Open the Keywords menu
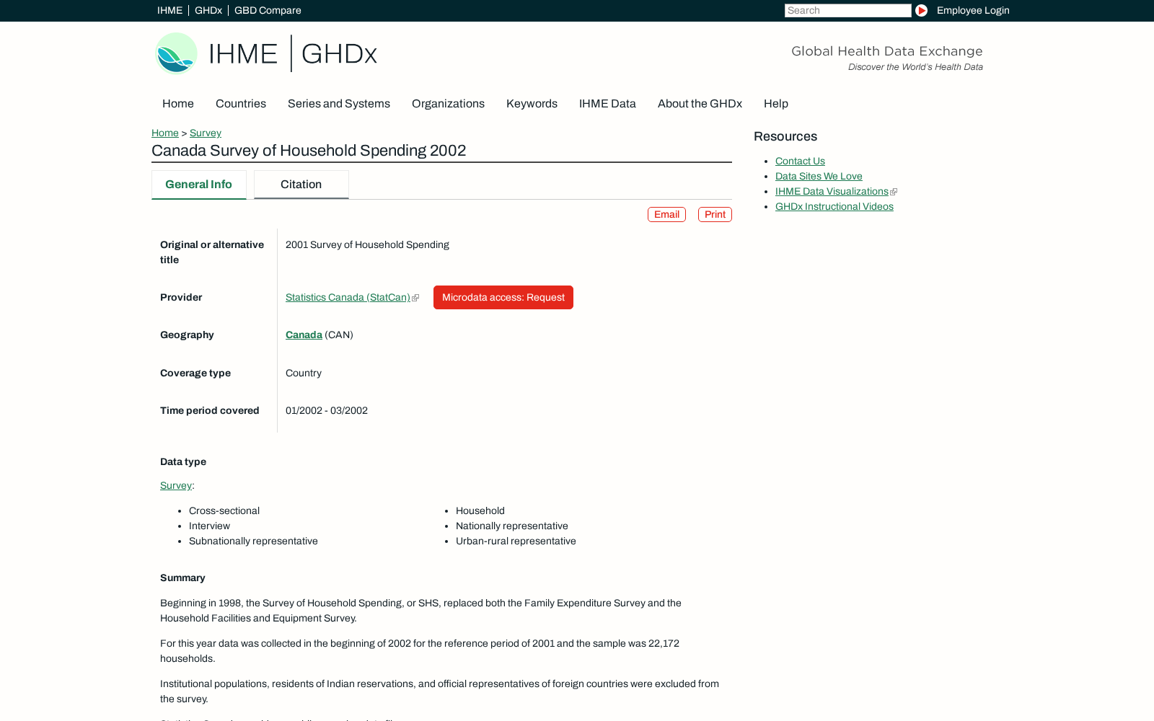The height and width of the screenshot is (721, 1154). click(x=532, y=104)
